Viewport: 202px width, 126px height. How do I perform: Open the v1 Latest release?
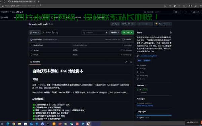[x=142, y=90]
